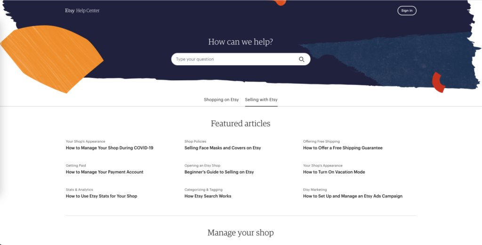Open How to Manage Your Payment Account
Screen dimensions: 482x245
[x=104, y=172]
